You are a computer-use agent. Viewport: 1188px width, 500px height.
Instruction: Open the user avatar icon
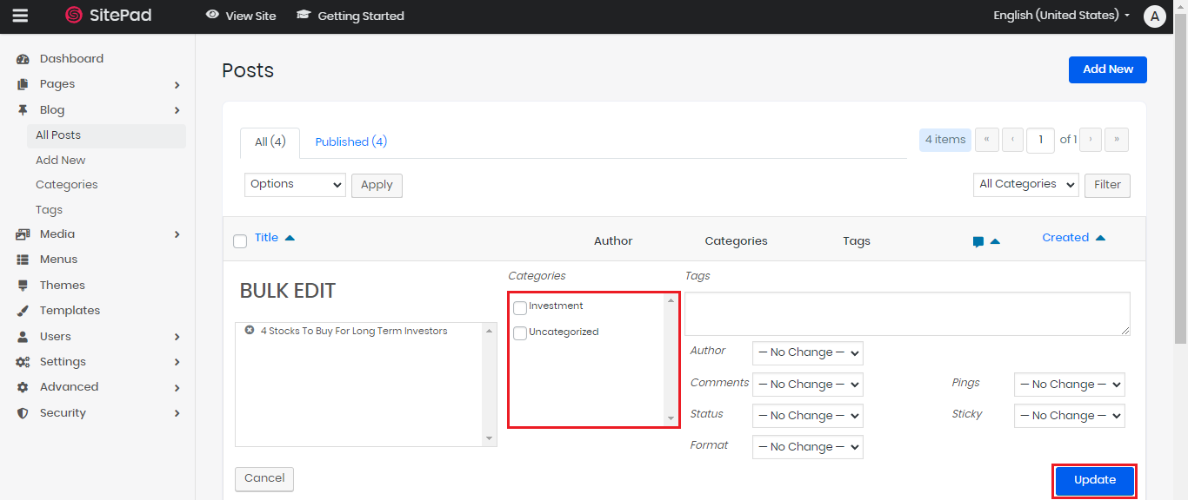click(x=1154, y=16)
